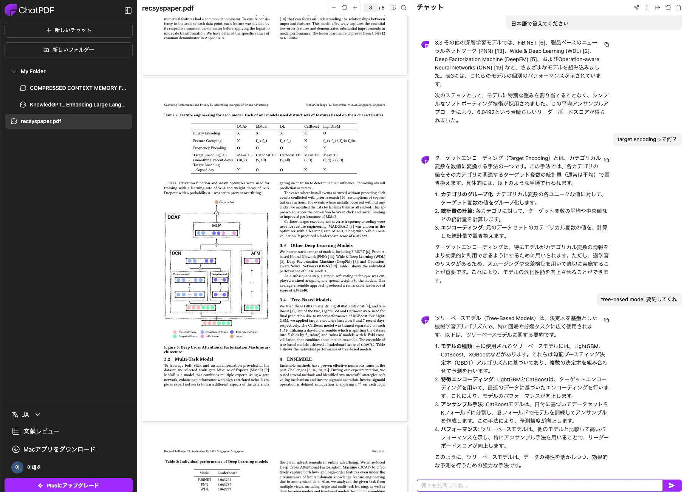Click the translate language icon
The width and height of the screenshot is (684, 492).
(15, 415)
